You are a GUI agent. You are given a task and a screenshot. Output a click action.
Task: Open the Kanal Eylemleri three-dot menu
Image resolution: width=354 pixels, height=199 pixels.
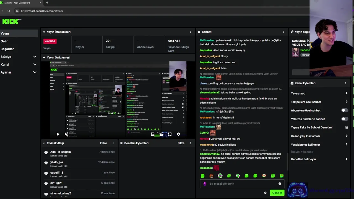tap(345, 83)
